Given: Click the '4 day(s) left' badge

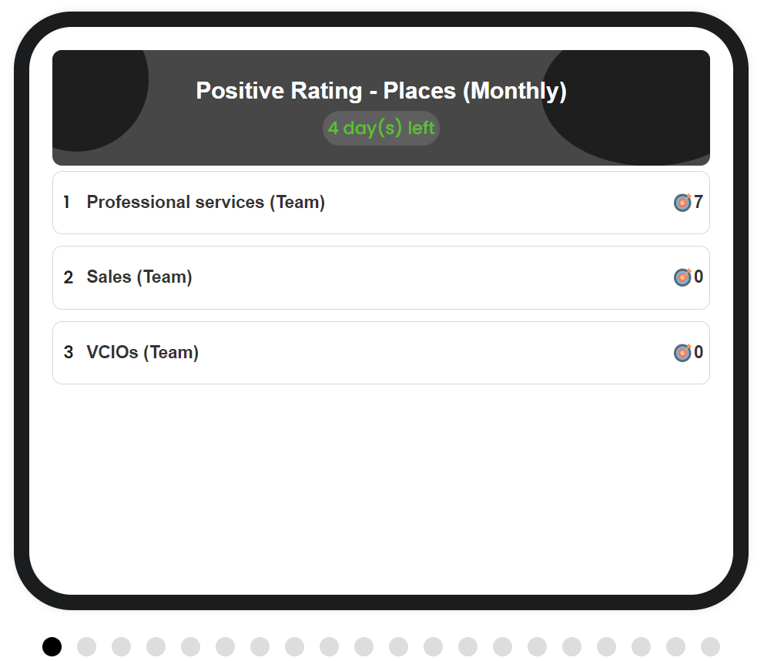Looking at the screenshot, I should 381,128.
